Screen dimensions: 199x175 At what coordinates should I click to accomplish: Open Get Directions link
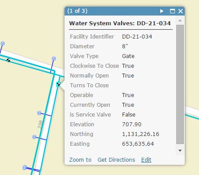(116, 160)
